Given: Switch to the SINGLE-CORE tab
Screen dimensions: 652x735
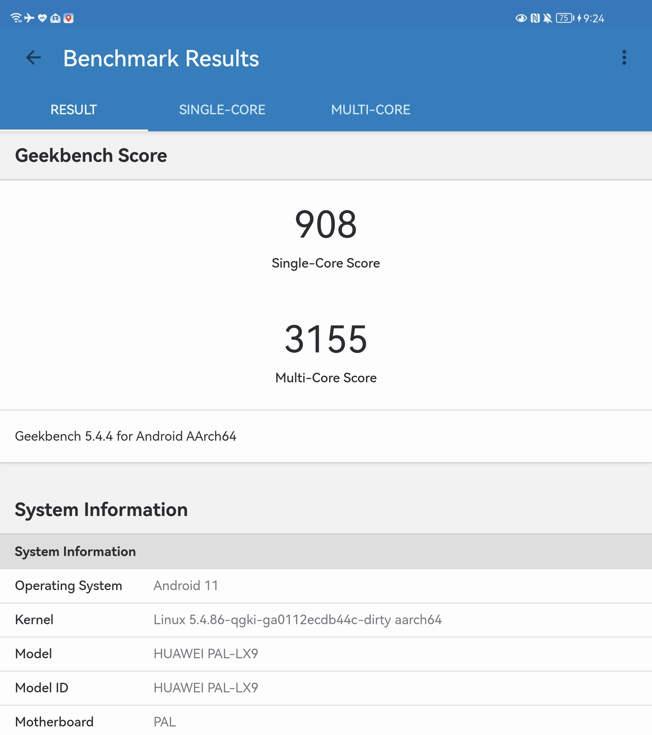Looking at the screenshot, I should tap(222, 110).
